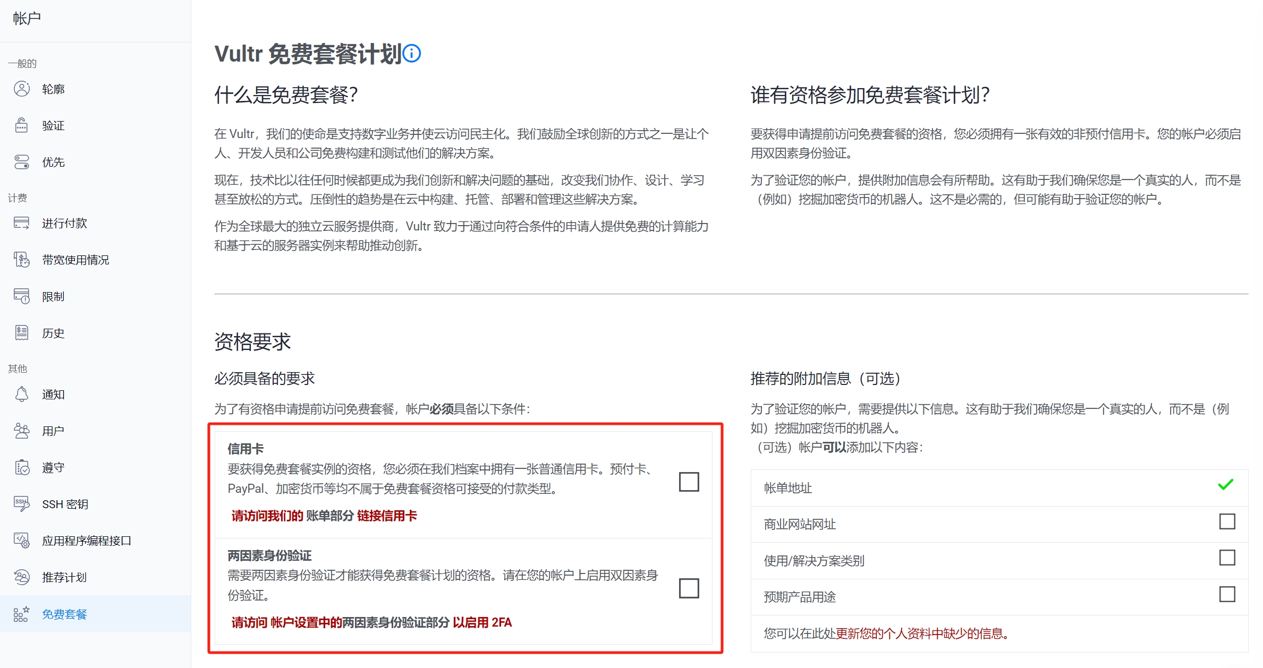
Task: Click the credit card icon beside 进行付款
Action: pos(22,223)
